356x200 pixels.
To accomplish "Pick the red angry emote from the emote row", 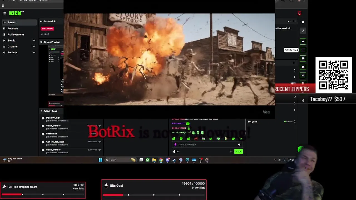I will point(196,138).
